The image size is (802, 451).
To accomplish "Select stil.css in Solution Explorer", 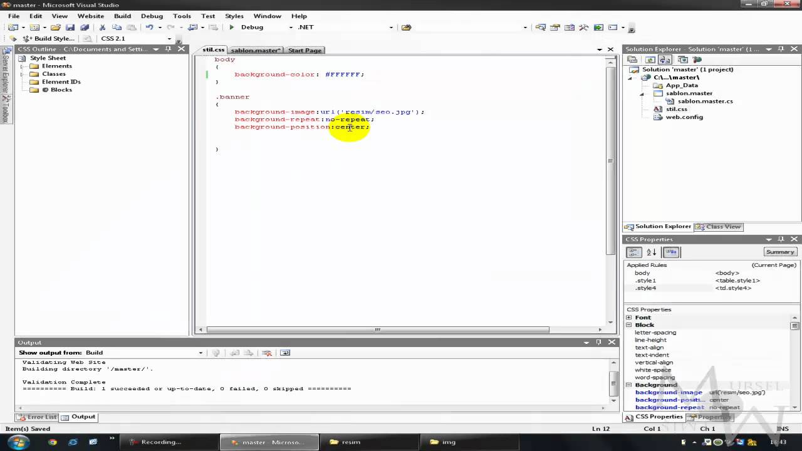I will click(677, 109).
